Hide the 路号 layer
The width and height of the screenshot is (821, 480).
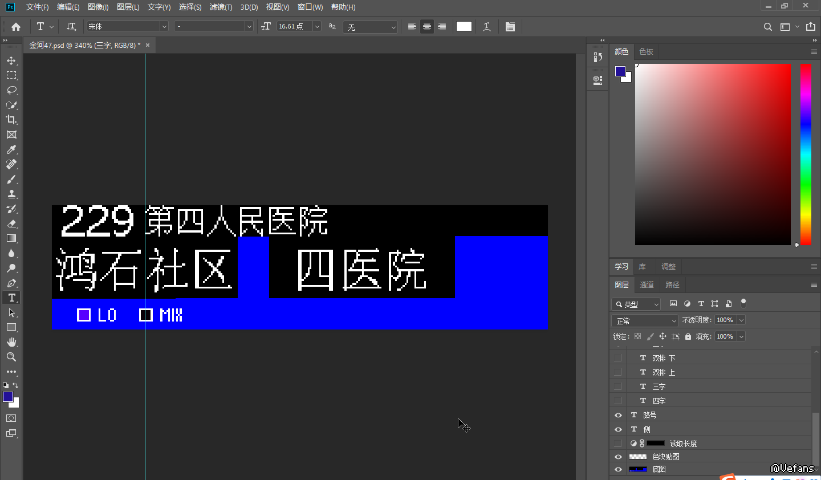pos(618,415)
